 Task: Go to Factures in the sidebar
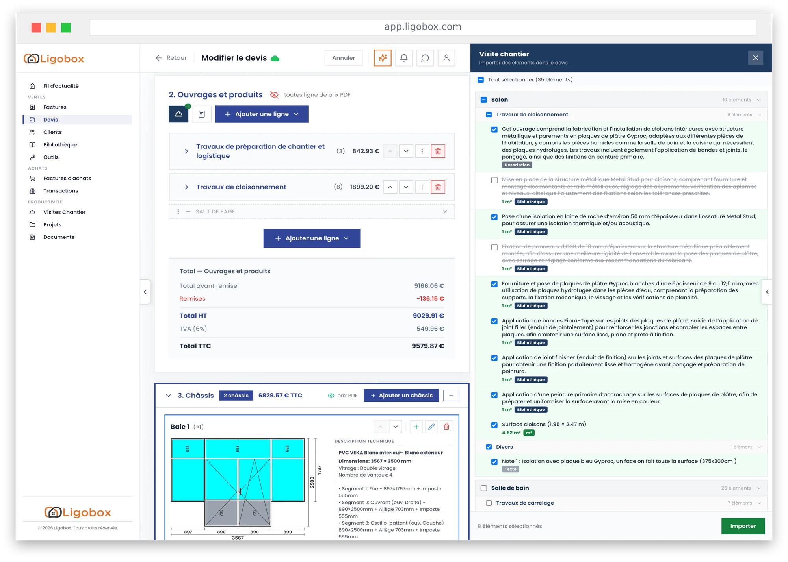[55, 107]
